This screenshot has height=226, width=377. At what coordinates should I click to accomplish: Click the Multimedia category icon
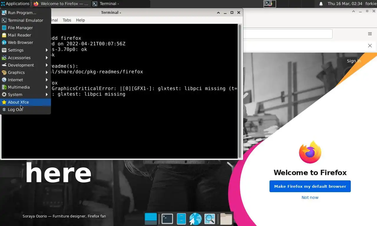coord(4,87)
